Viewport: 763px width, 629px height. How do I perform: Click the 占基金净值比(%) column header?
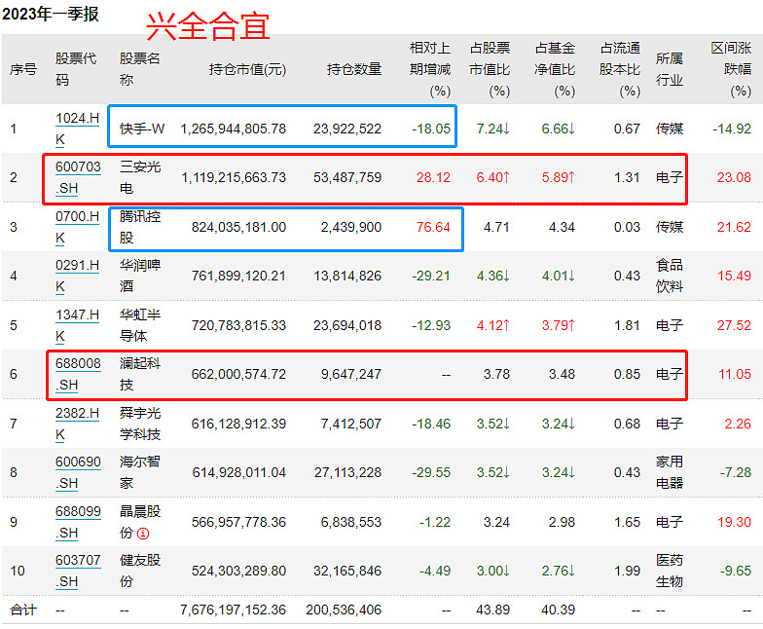pos(555,69)
